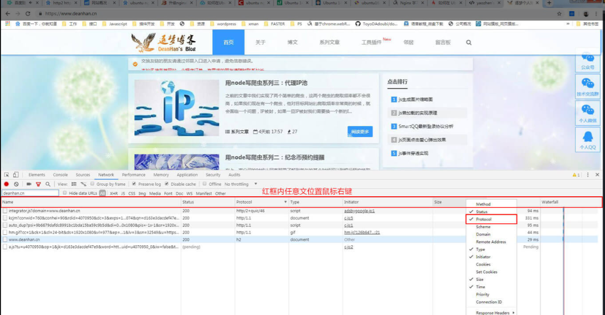
Task: Tick the checkbox beside integrator.js row
Action: point(5,211)
